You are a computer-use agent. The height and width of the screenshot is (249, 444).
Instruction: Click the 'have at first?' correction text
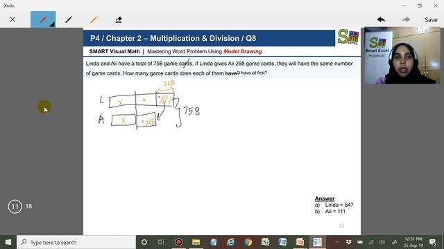click(254, 73)
